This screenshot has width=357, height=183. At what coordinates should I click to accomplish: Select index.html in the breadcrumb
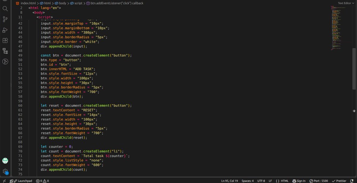(x=28, y=3)
